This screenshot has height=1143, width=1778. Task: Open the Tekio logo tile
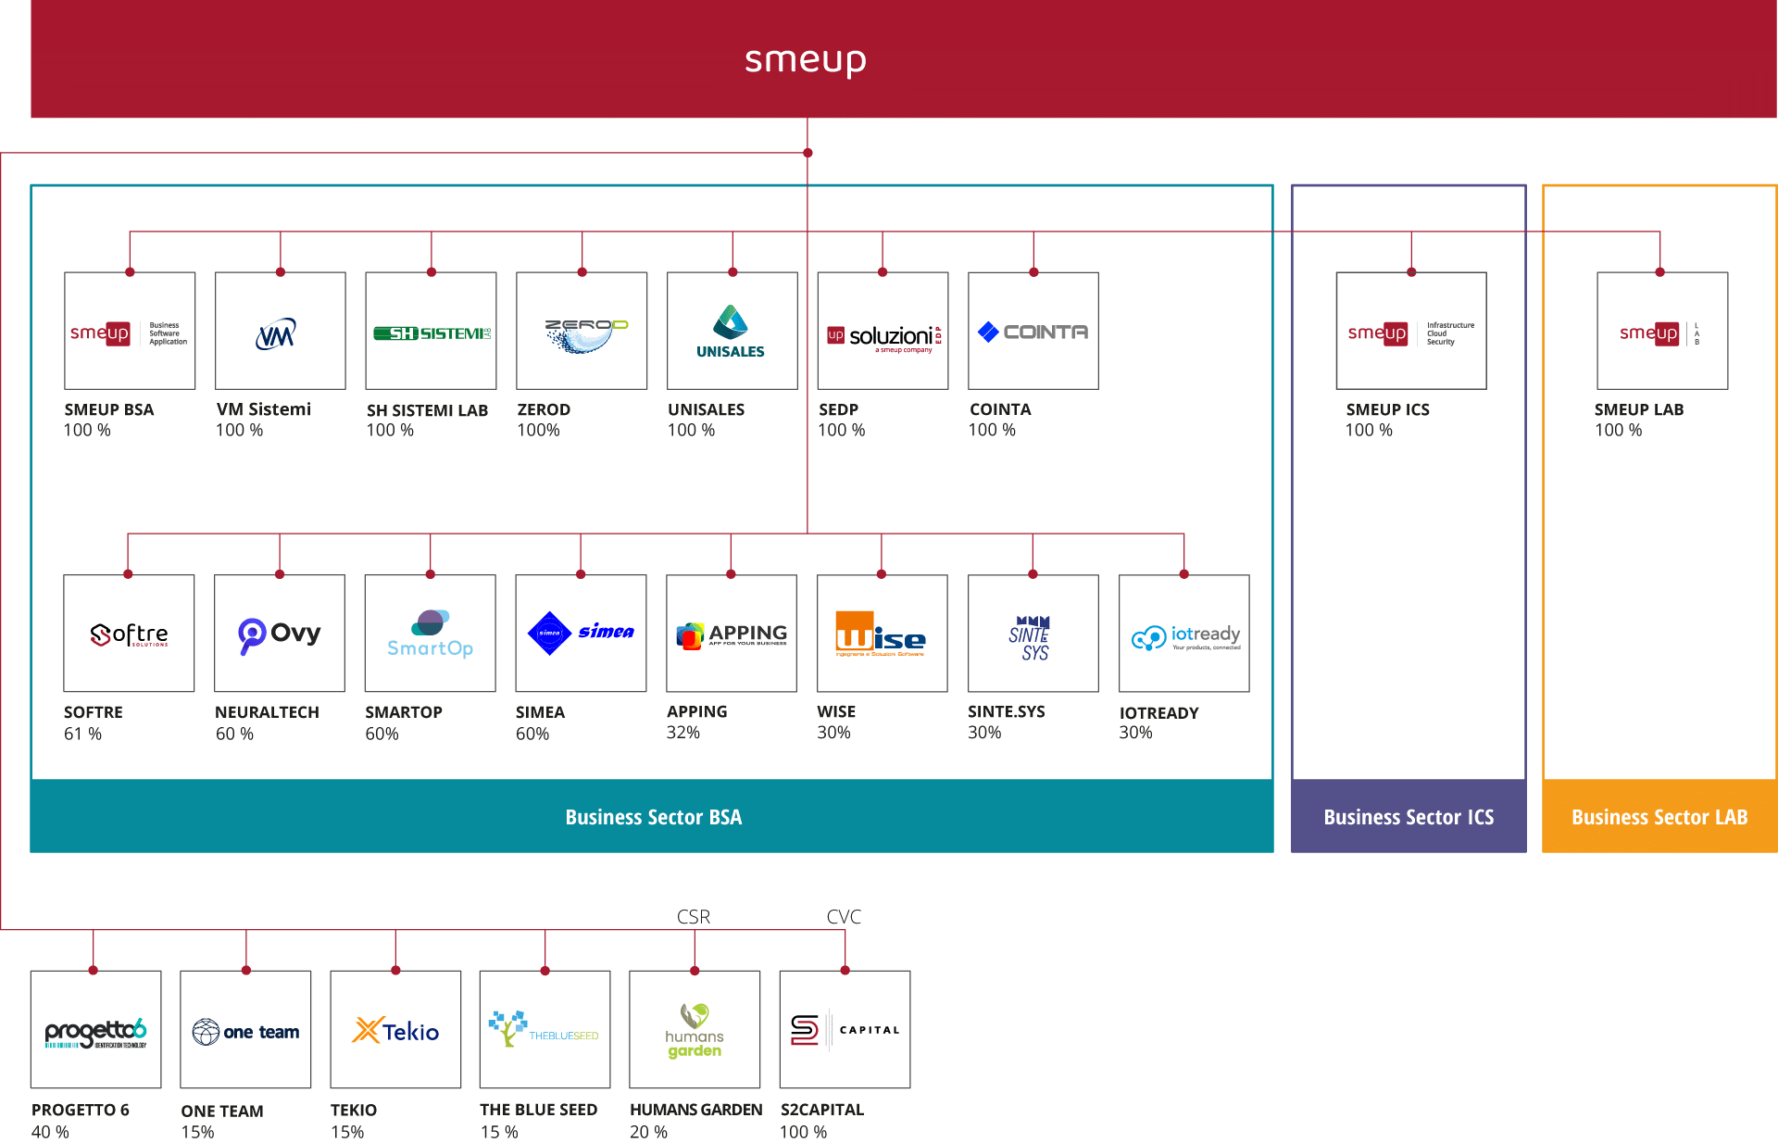point(395,1029)
